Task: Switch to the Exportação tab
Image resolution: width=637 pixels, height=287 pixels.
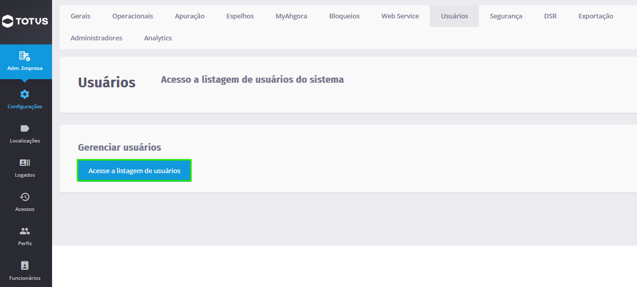Action: click(596, 16)
